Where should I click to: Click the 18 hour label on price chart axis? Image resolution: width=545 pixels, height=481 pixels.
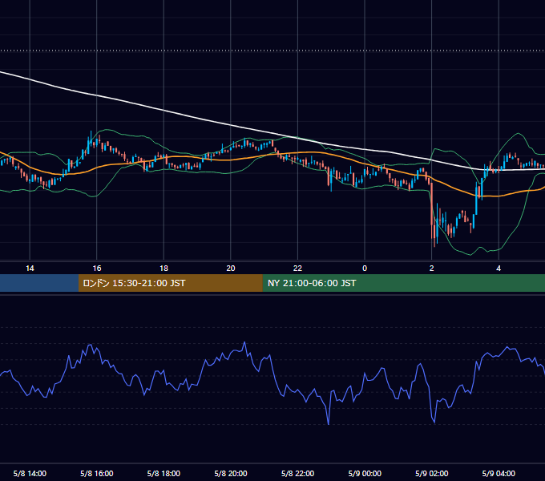[x=163, y=269]
